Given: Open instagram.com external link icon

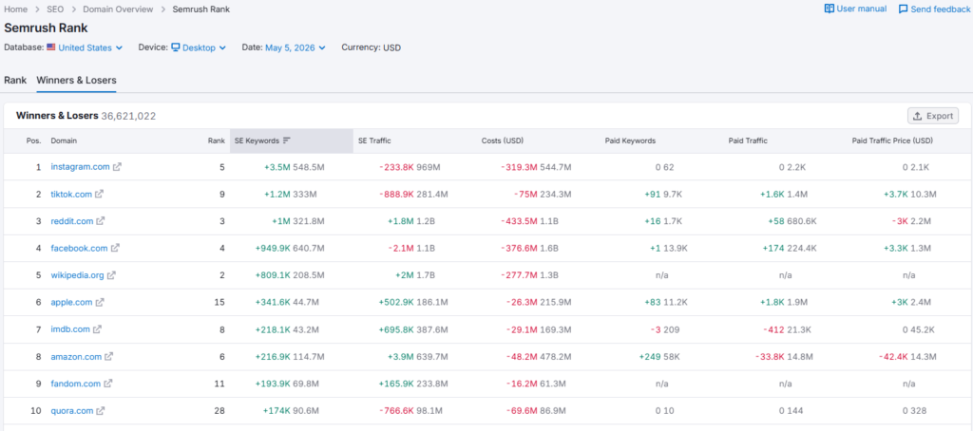Looking at the screenshot, I should click(117, 167).
